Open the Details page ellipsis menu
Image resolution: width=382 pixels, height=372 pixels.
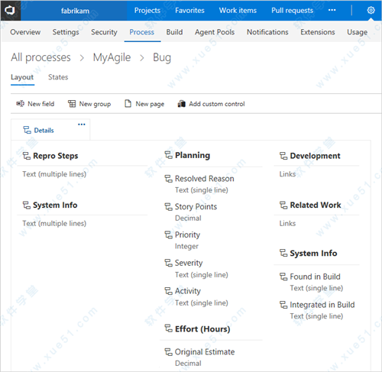point(82,125)
